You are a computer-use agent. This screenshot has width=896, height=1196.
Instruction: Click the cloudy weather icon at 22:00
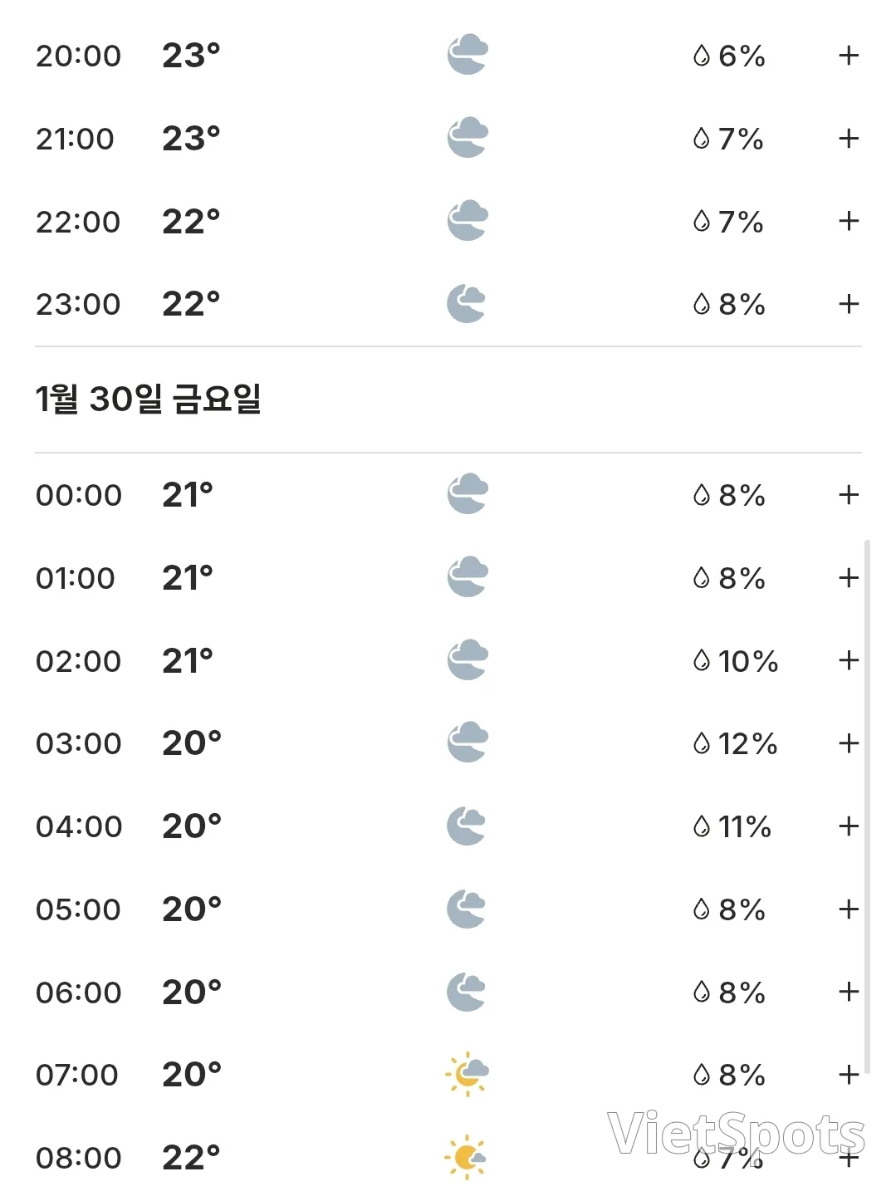point(468,221)
